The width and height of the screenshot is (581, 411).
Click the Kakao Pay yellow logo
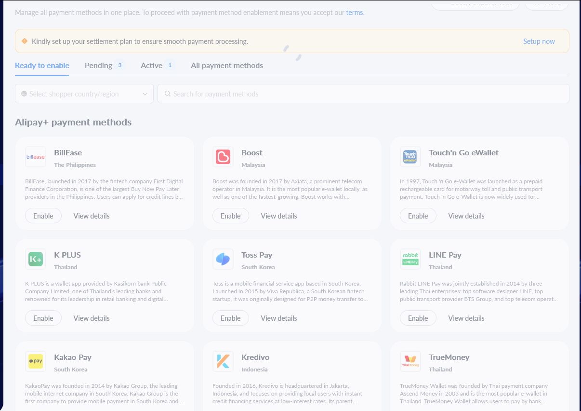36,361
